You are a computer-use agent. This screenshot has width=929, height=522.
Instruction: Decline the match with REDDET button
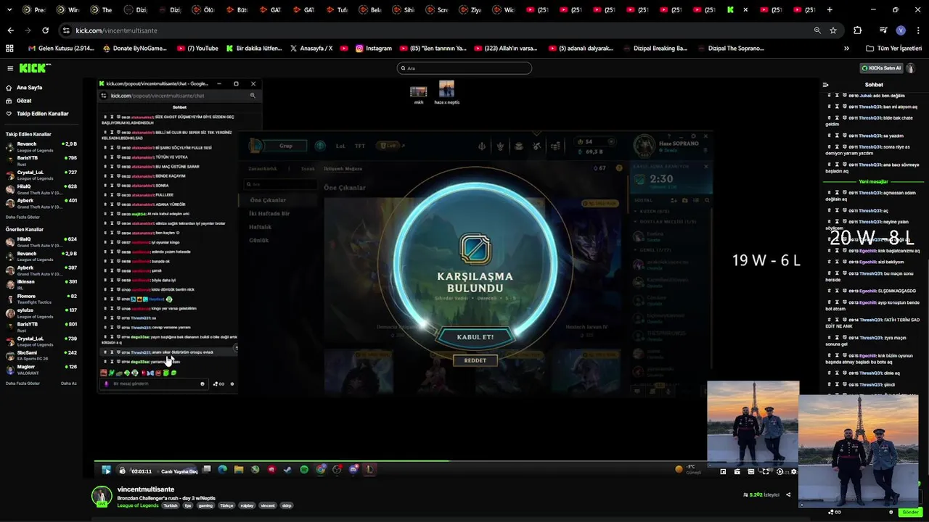pyautogui.click(x=475, y=360)
